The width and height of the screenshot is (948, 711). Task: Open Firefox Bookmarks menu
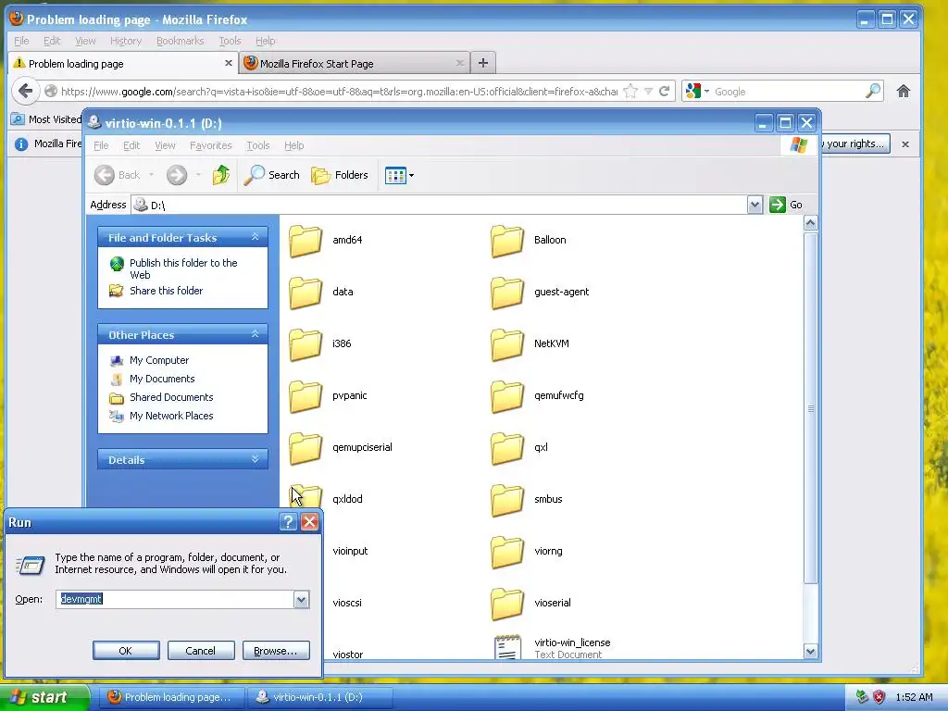coord(180,41)
